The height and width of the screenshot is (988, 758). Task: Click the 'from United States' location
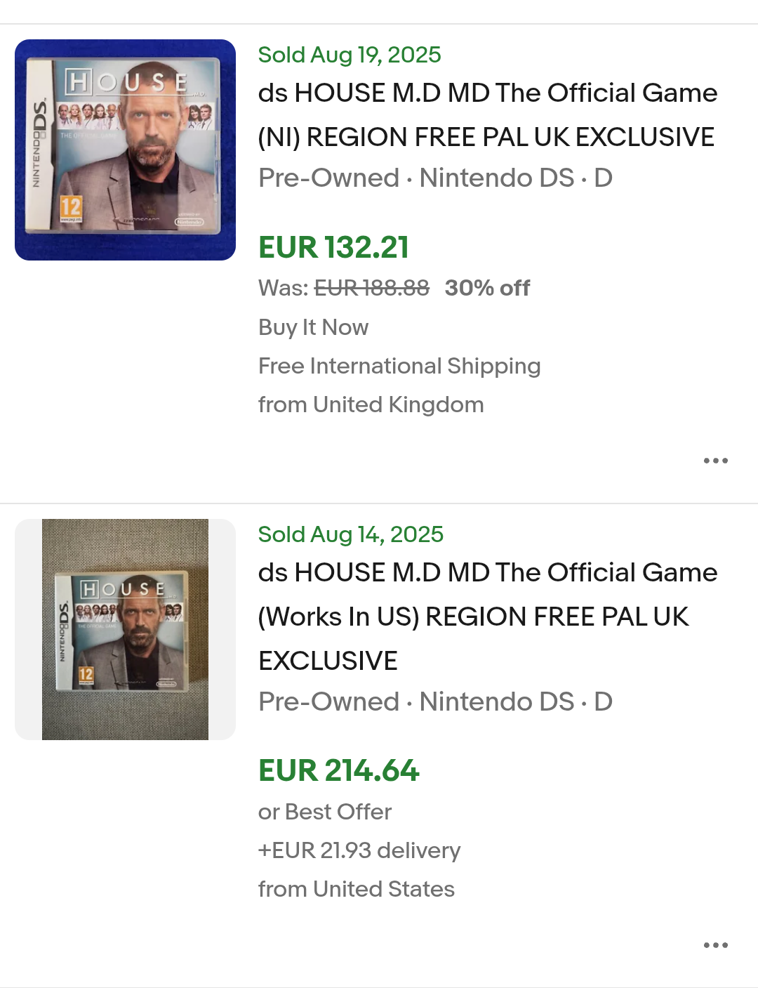click(357, 889)
